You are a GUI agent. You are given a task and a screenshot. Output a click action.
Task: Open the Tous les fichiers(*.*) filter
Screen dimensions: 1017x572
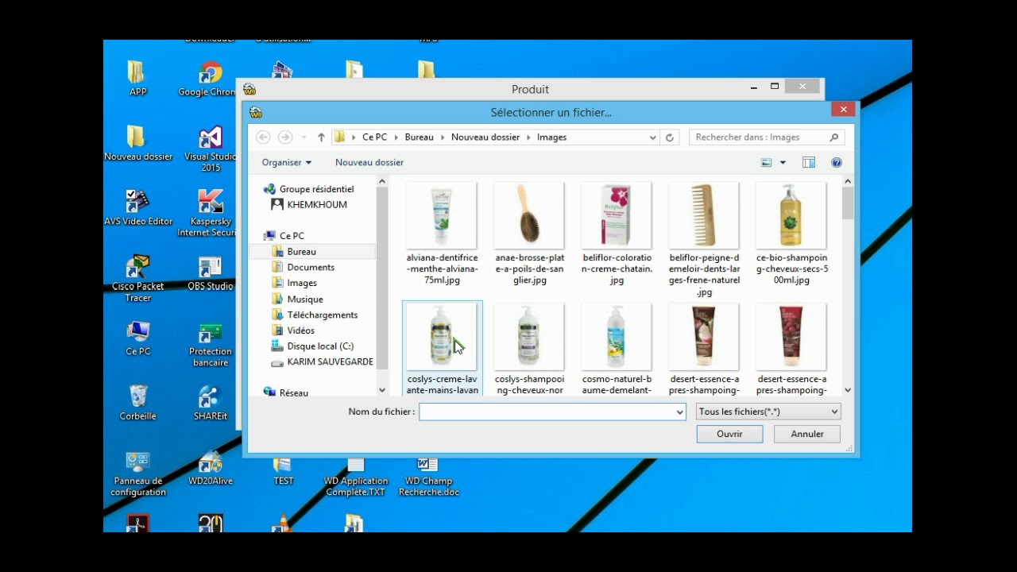(x=768, y=412)
